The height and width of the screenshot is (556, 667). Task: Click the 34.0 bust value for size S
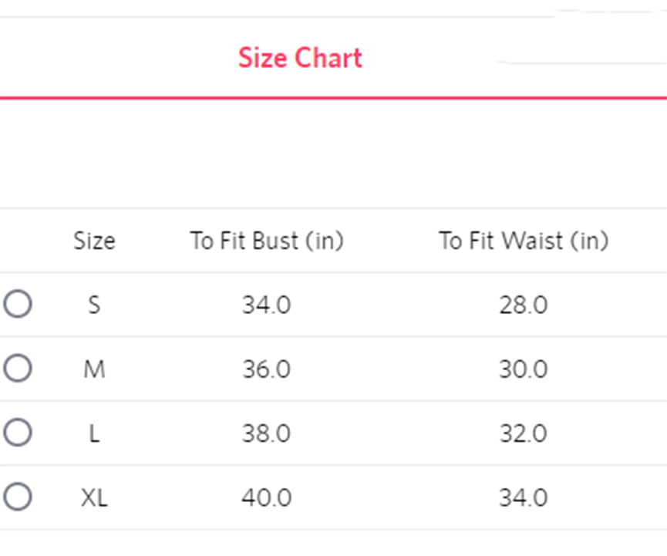[268, 304]
